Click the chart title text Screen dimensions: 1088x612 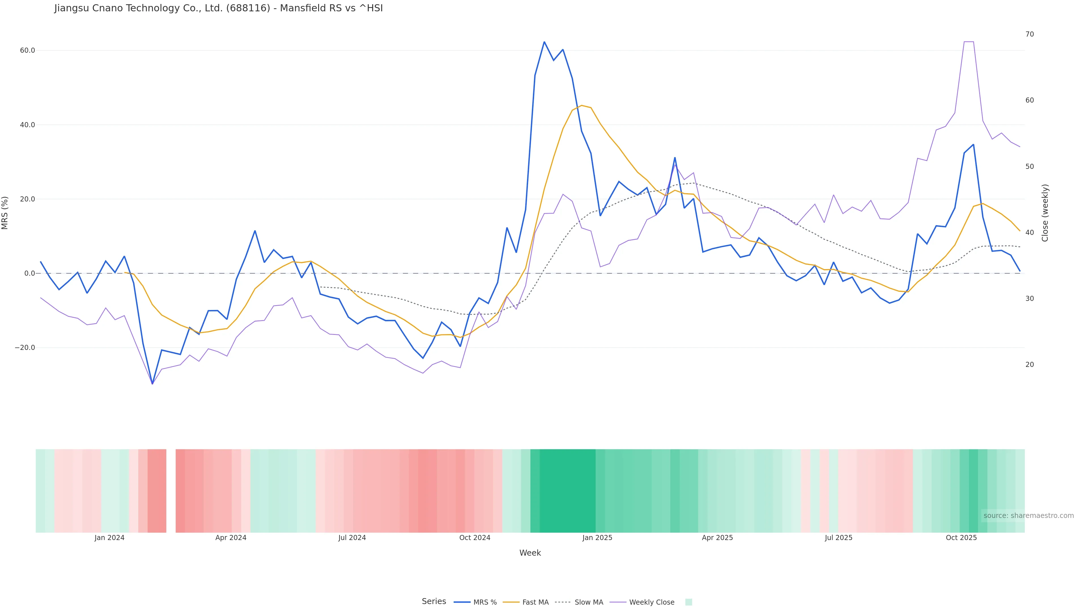pyautogui.click(x=218, y=8)
